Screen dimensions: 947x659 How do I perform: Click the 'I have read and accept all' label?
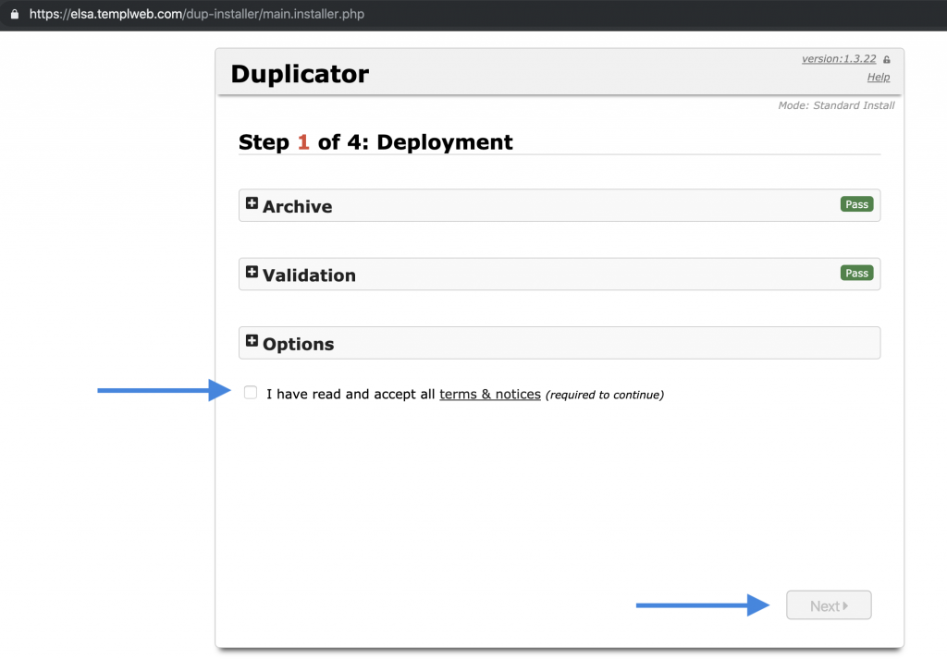(350, 395)
